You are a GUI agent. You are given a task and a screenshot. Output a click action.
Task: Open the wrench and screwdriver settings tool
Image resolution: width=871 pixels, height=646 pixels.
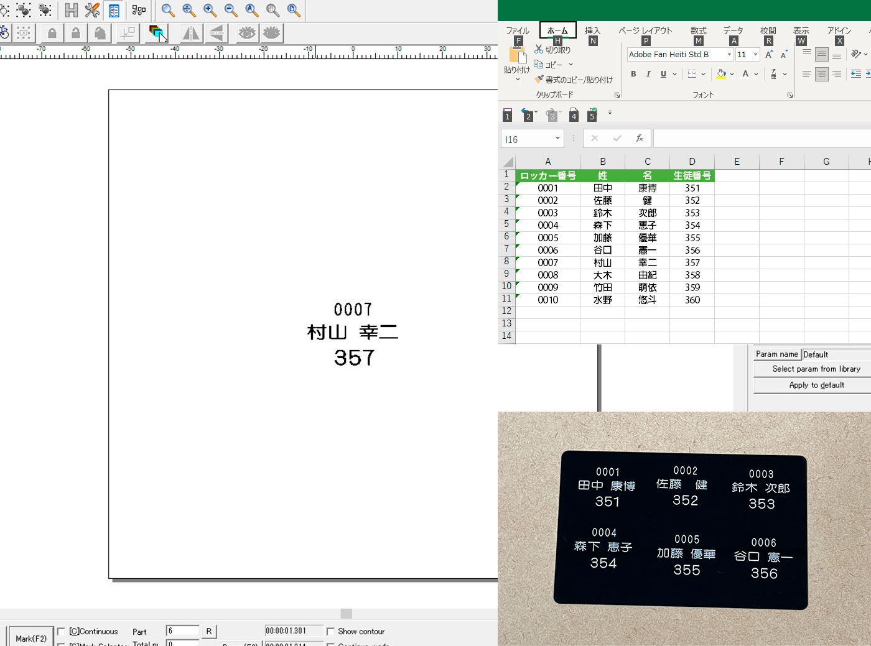(x=92, y=10)
